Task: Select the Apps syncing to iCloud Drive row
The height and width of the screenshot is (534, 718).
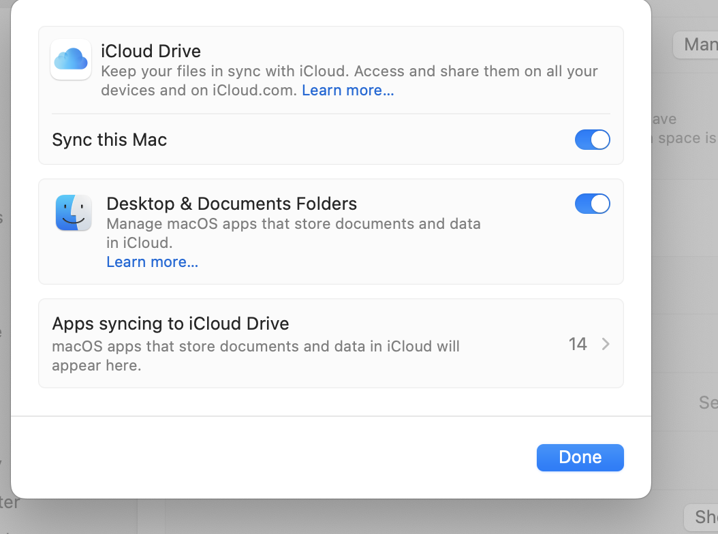Action: (331, 343)
